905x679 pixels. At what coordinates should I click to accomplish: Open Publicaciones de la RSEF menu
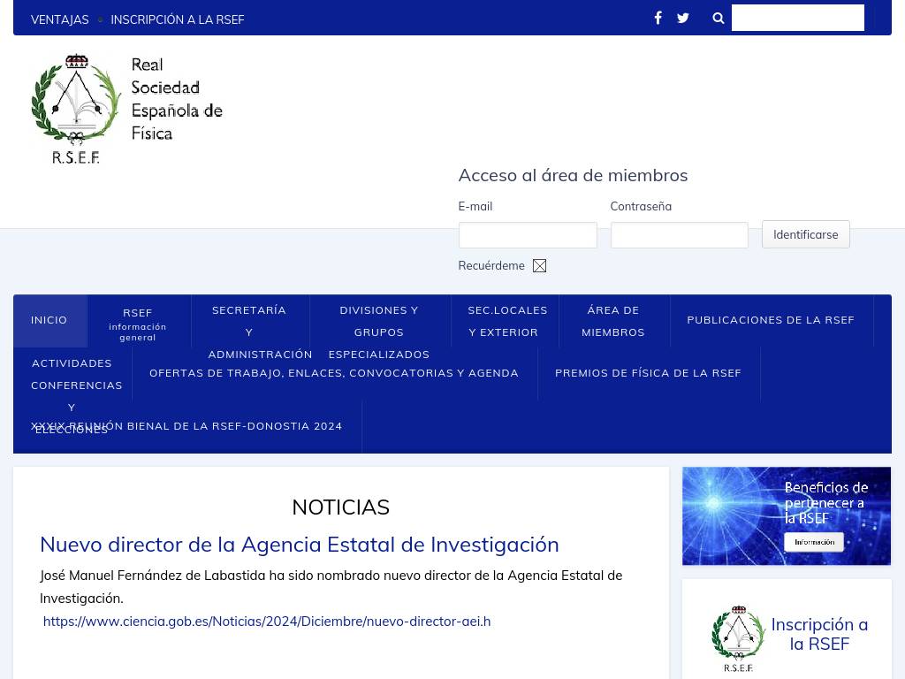point(771,320)
